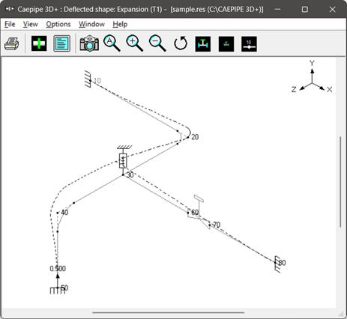
Task: Click the Print icon in toolbar
Action: point(12,44)
